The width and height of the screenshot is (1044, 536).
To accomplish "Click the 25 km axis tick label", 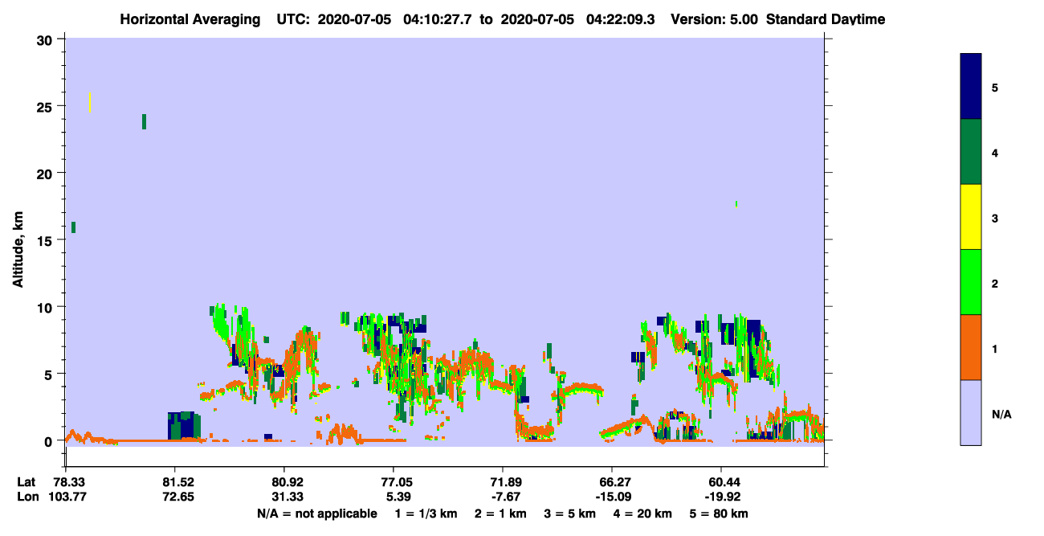I will [x=47, y=106].
